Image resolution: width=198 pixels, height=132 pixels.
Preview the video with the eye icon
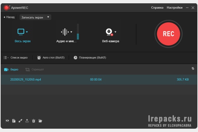tap(7, 121)
